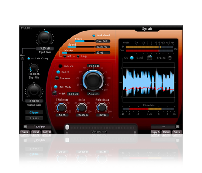This screenshot has width=202, height=173.
Task: Toggle M/S Mode switch
Action: tap(55, 87)
